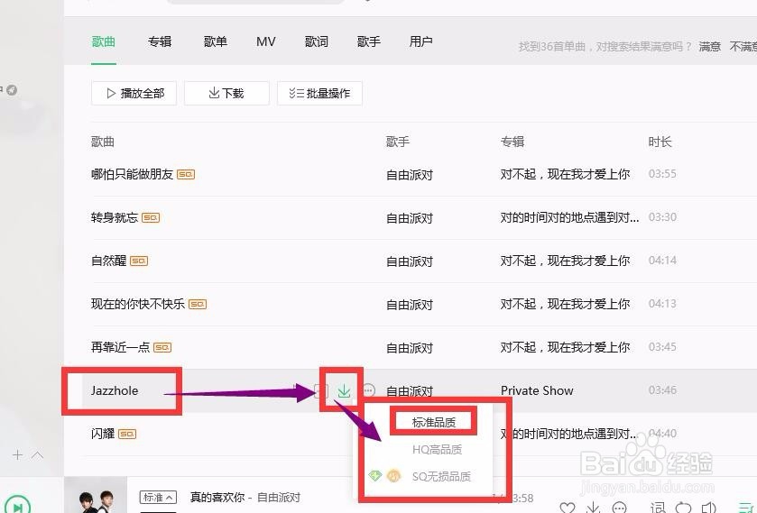Screen dimensions: 757x513
Task: Switch to the 歌单 tab
Action: pyautogui.click(x=216, y=42)
